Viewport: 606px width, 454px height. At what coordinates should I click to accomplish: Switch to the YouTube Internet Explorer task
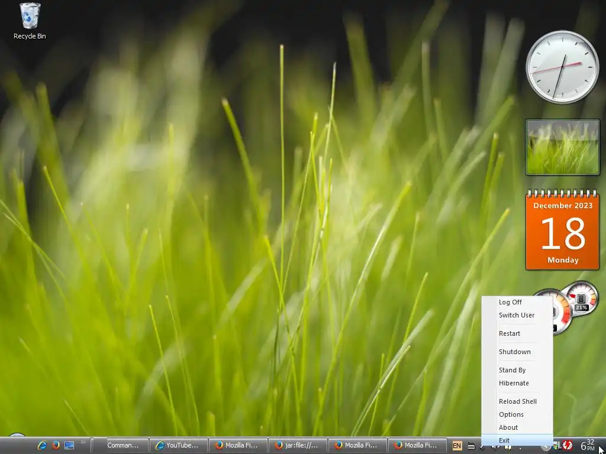(x=179, y=445)
